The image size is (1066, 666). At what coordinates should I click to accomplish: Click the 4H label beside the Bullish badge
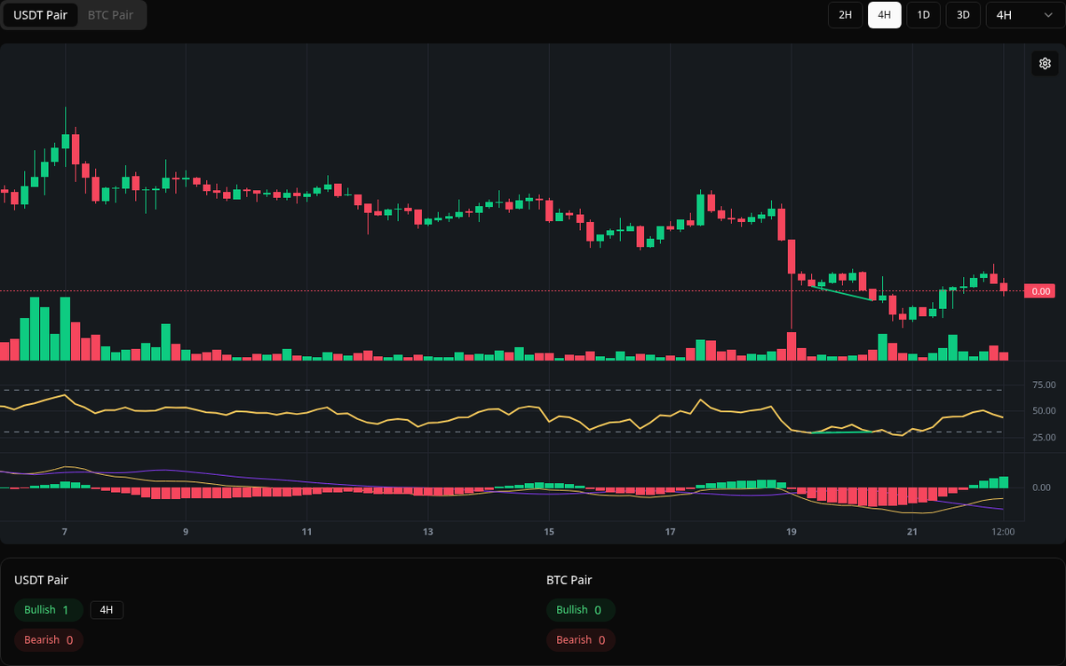point(107,610)
